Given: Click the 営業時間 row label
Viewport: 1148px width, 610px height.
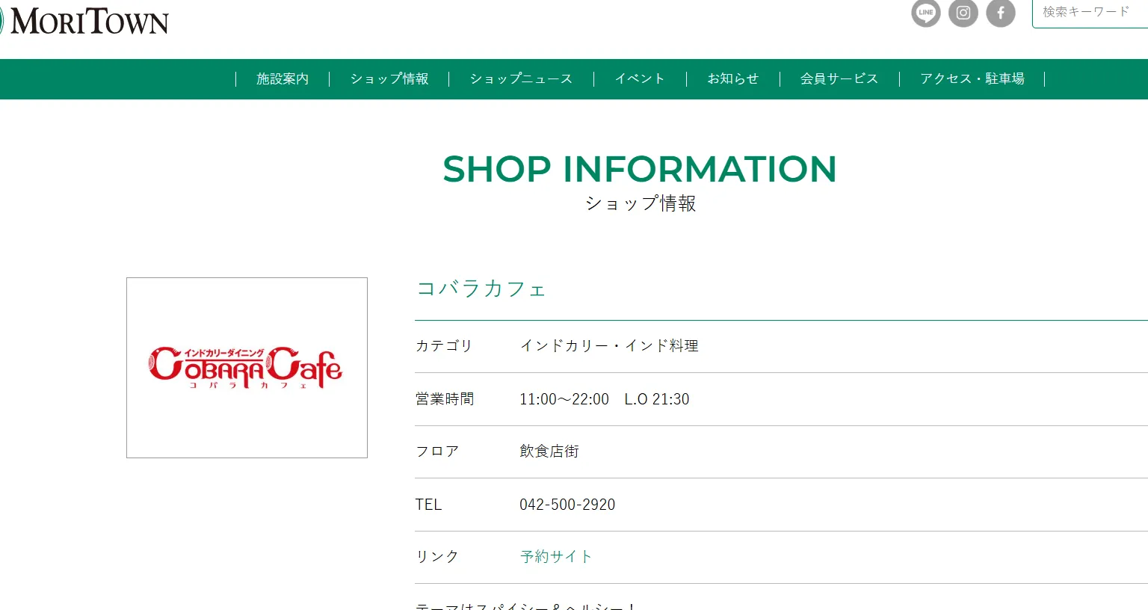Looking at the screenshot, I should tap(445, 399).
